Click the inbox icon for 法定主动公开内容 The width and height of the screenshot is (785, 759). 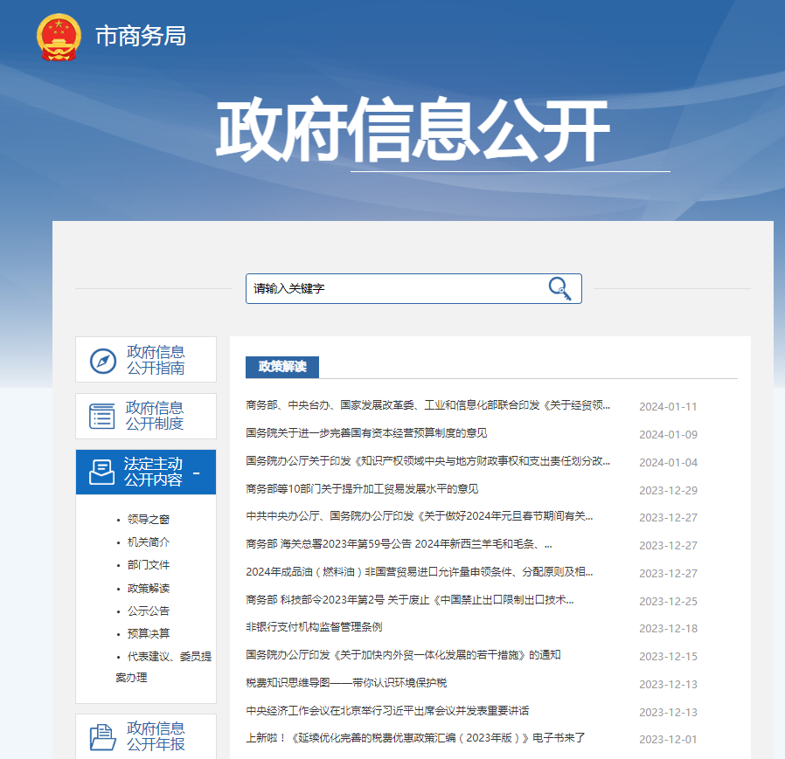(x=102, y=473)
